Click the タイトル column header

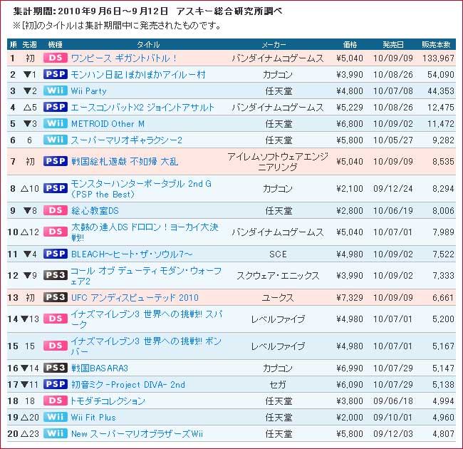click(x=148, y=45)
